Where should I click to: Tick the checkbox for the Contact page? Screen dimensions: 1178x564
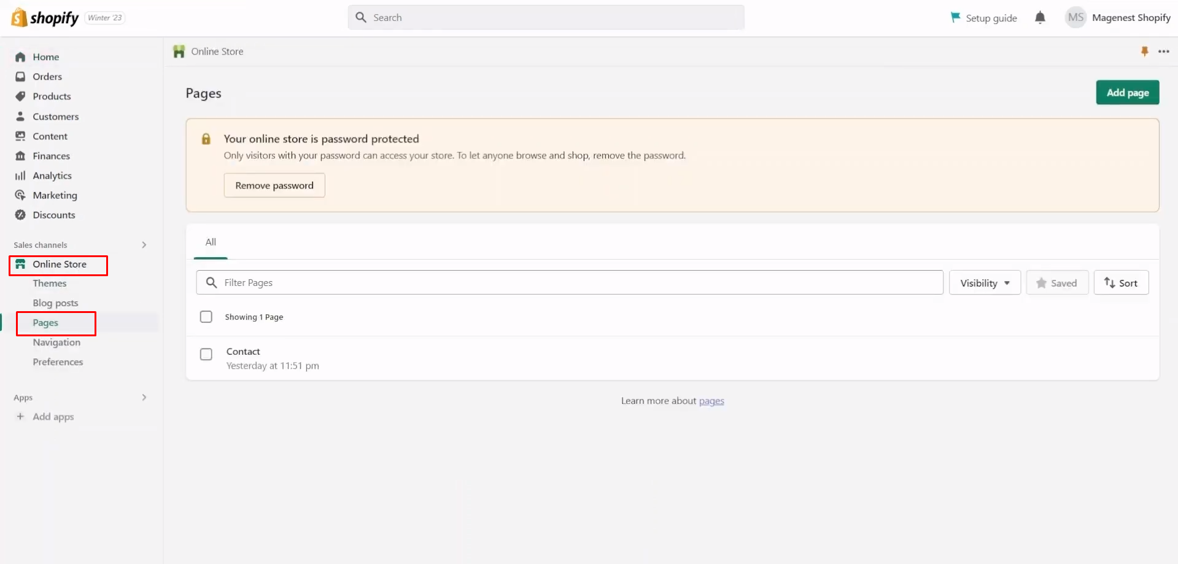click(x=206, y=354)
